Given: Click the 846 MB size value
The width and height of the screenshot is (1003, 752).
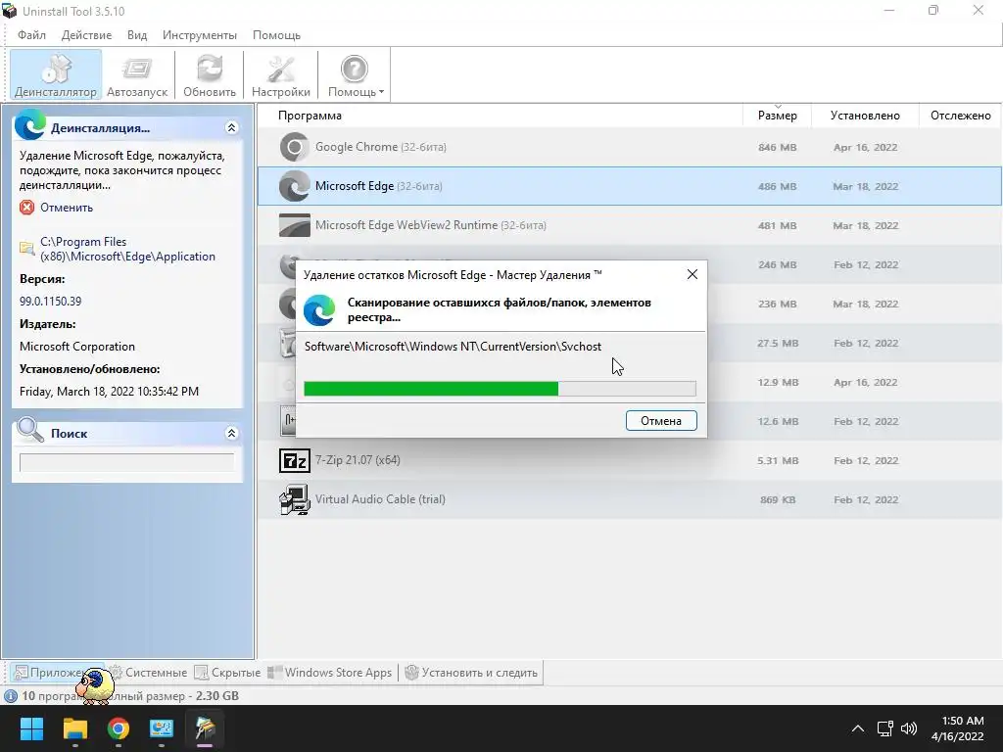Looking at the screenshot, I should pos(777,147).
